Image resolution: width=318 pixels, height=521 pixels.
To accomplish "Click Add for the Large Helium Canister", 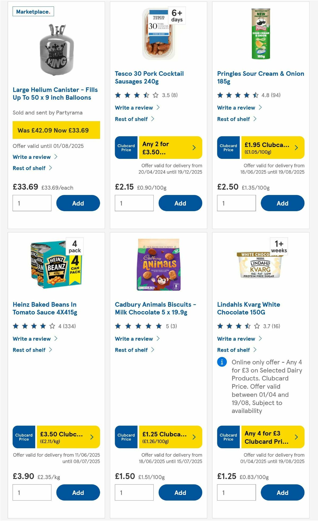I will click(78, 203).
